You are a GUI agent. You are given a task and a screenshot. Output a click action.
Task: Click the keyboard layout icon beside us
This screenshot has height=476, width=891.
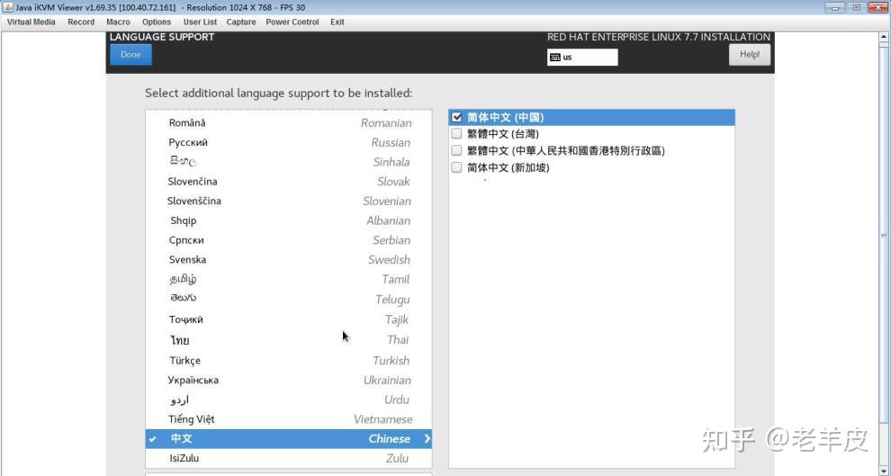pos(555,58)
